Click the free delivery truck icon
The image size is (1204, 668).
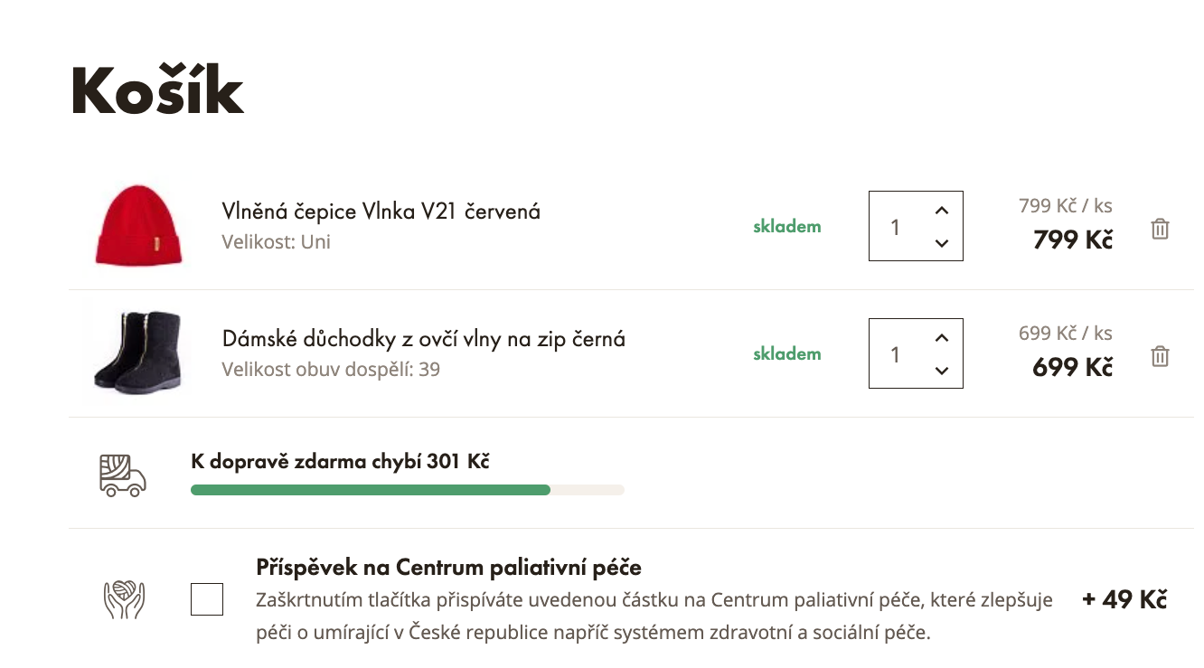click(122, 475)
